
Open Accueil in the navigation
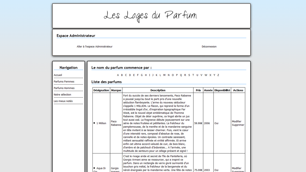tap(58, 75)
